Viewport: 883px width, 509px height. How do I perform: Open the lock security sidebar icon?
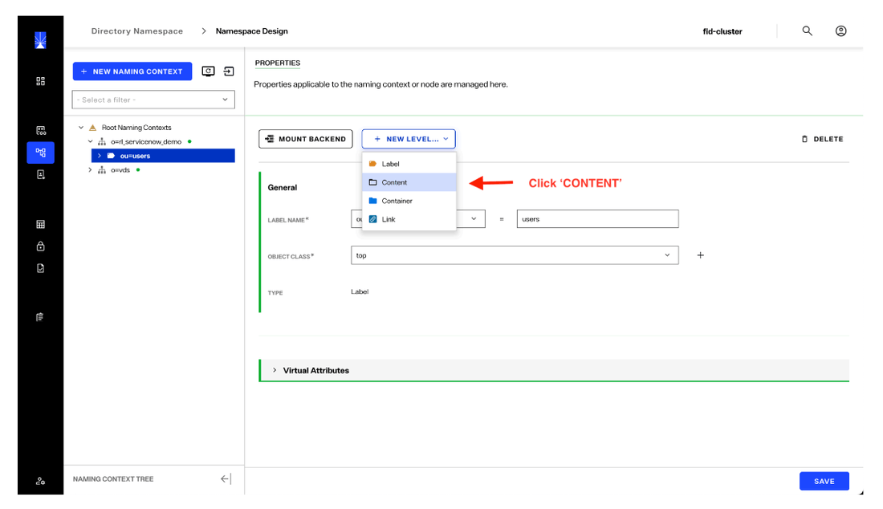click(41, 246)
